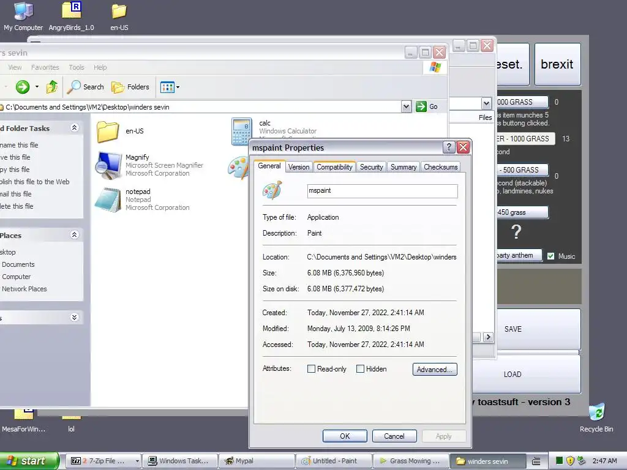The width and height of the screenshot is (627, 470).
Task: Open the 7-Zip taskbar group dropdown
Action: [x=137, y=461]
